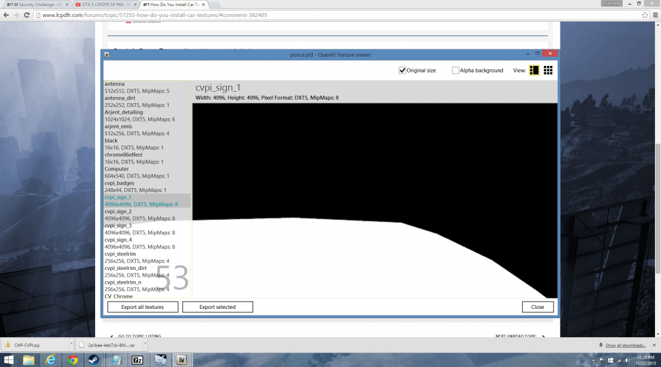Open the taskbar clock and date
This screenshot has width=661, height=367.
click(645, 360)
